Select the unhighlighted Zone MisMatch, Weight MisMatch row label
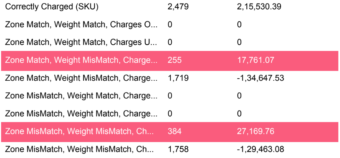This screenshot has height=158, width=340. 79,149
